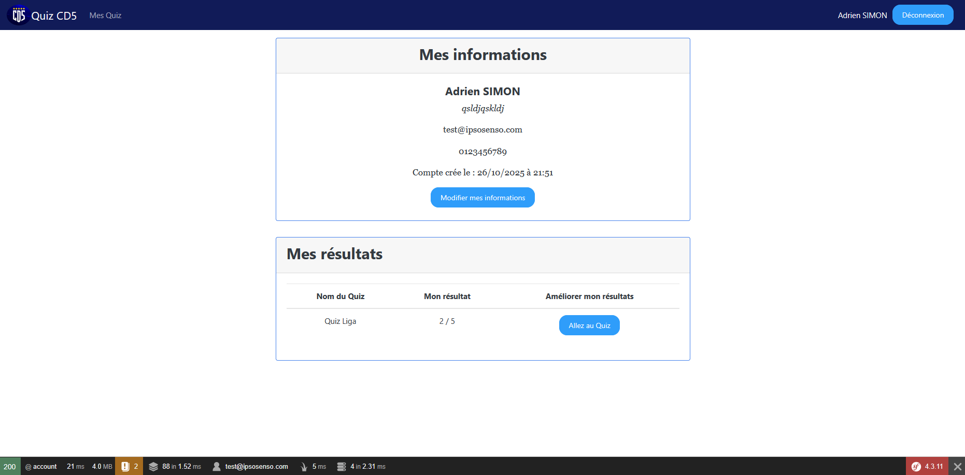This screenshot has width=965, height=475.
Task: Open the logs panel showing 2 warnings
Action: 129,466
